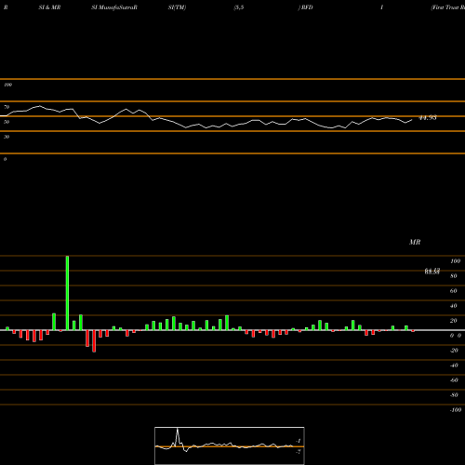465x465 pixels.
Task: Click the tallest green MR histogram bar
Action: [x=67, y=293]
